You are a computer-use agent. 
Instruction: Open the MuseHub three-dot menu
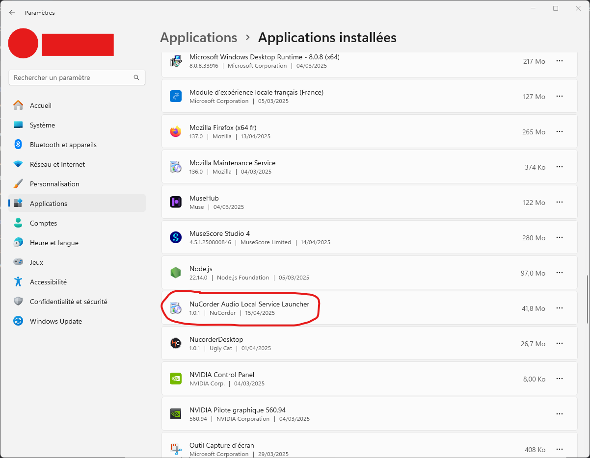coord(559,202)
